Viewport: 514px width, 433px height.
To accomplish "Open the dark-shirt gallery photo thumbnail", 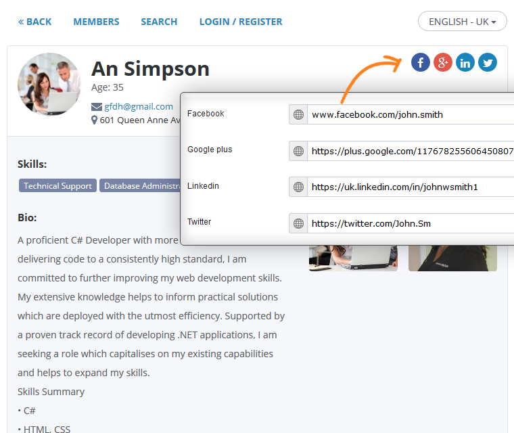I will tap(452, 258).
